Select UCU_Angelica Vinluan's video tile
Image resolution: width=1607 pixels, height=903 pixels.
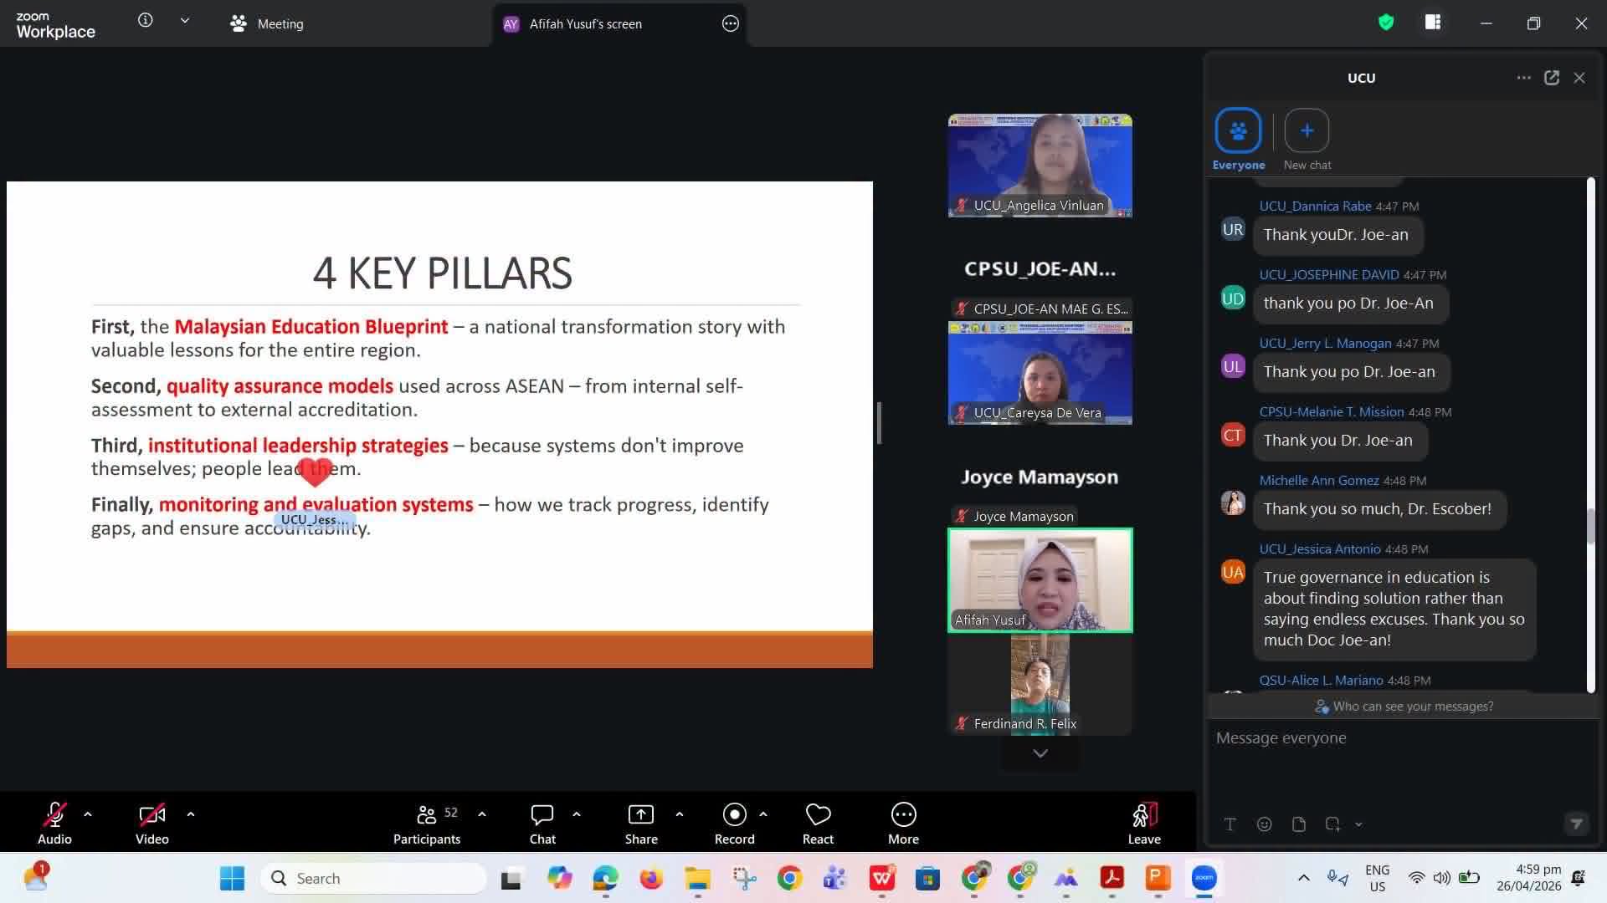[1040, 166]
